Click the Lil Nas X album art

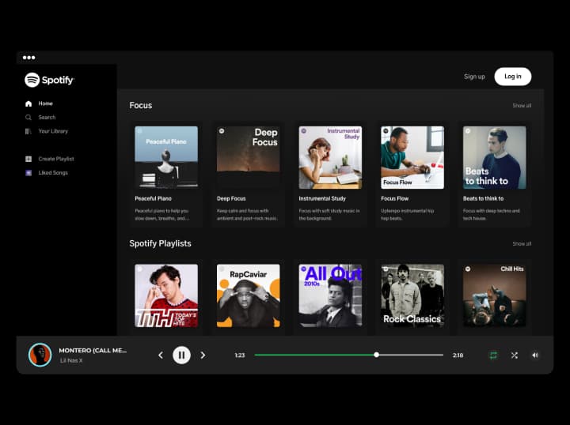click(x=40, y=355)
